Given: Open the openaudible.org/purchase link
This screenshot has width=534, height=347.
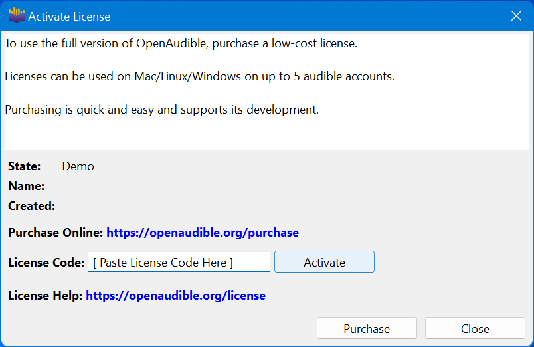Looking at the screenshot, I should pyautogui.click(x=202, y=233).
